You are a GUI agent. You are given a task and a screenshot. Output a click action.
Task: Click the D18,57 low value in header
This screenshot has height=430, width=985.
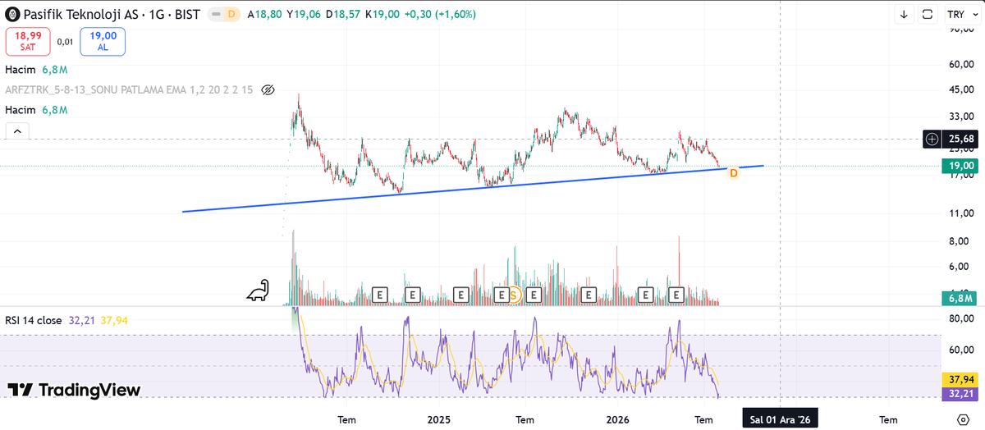click(341, 15)
